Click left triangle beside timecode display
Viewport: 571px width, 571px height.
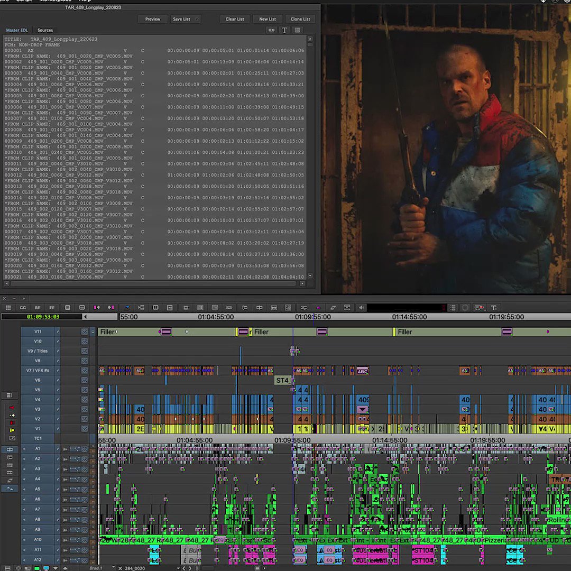pos(85,317)
